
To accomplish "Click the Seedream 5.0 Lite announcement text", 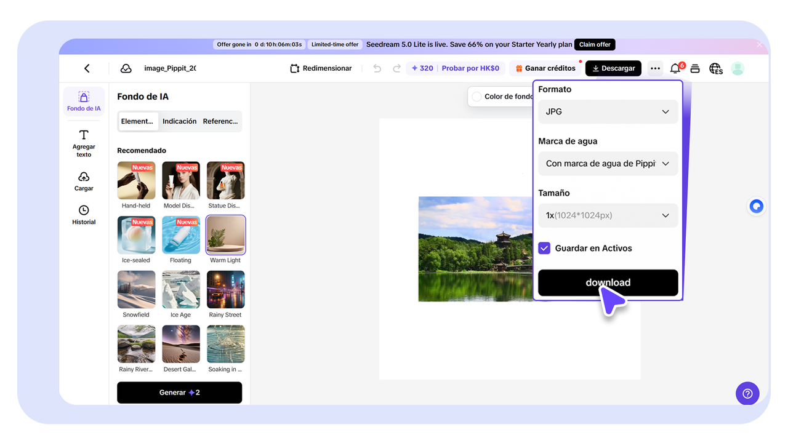I will (469, 44).
